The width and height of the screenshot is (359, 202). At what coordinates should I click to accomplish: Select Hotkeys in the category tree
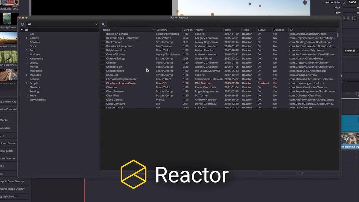(x=35, y=54)
